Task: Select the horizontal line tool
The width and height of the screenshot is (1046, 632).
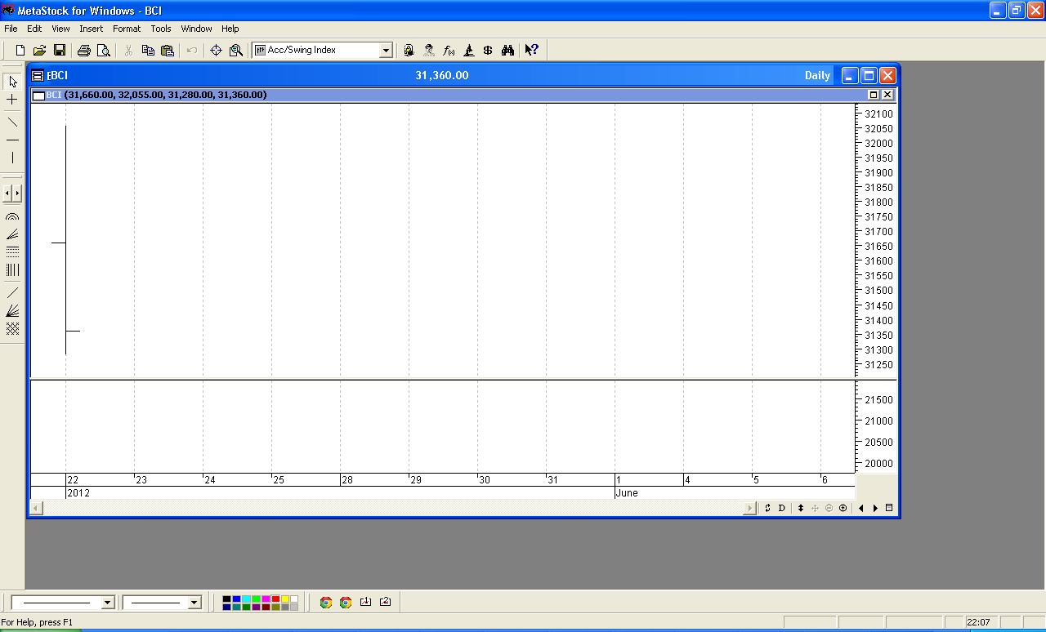Action: click(x=12, y=140)
